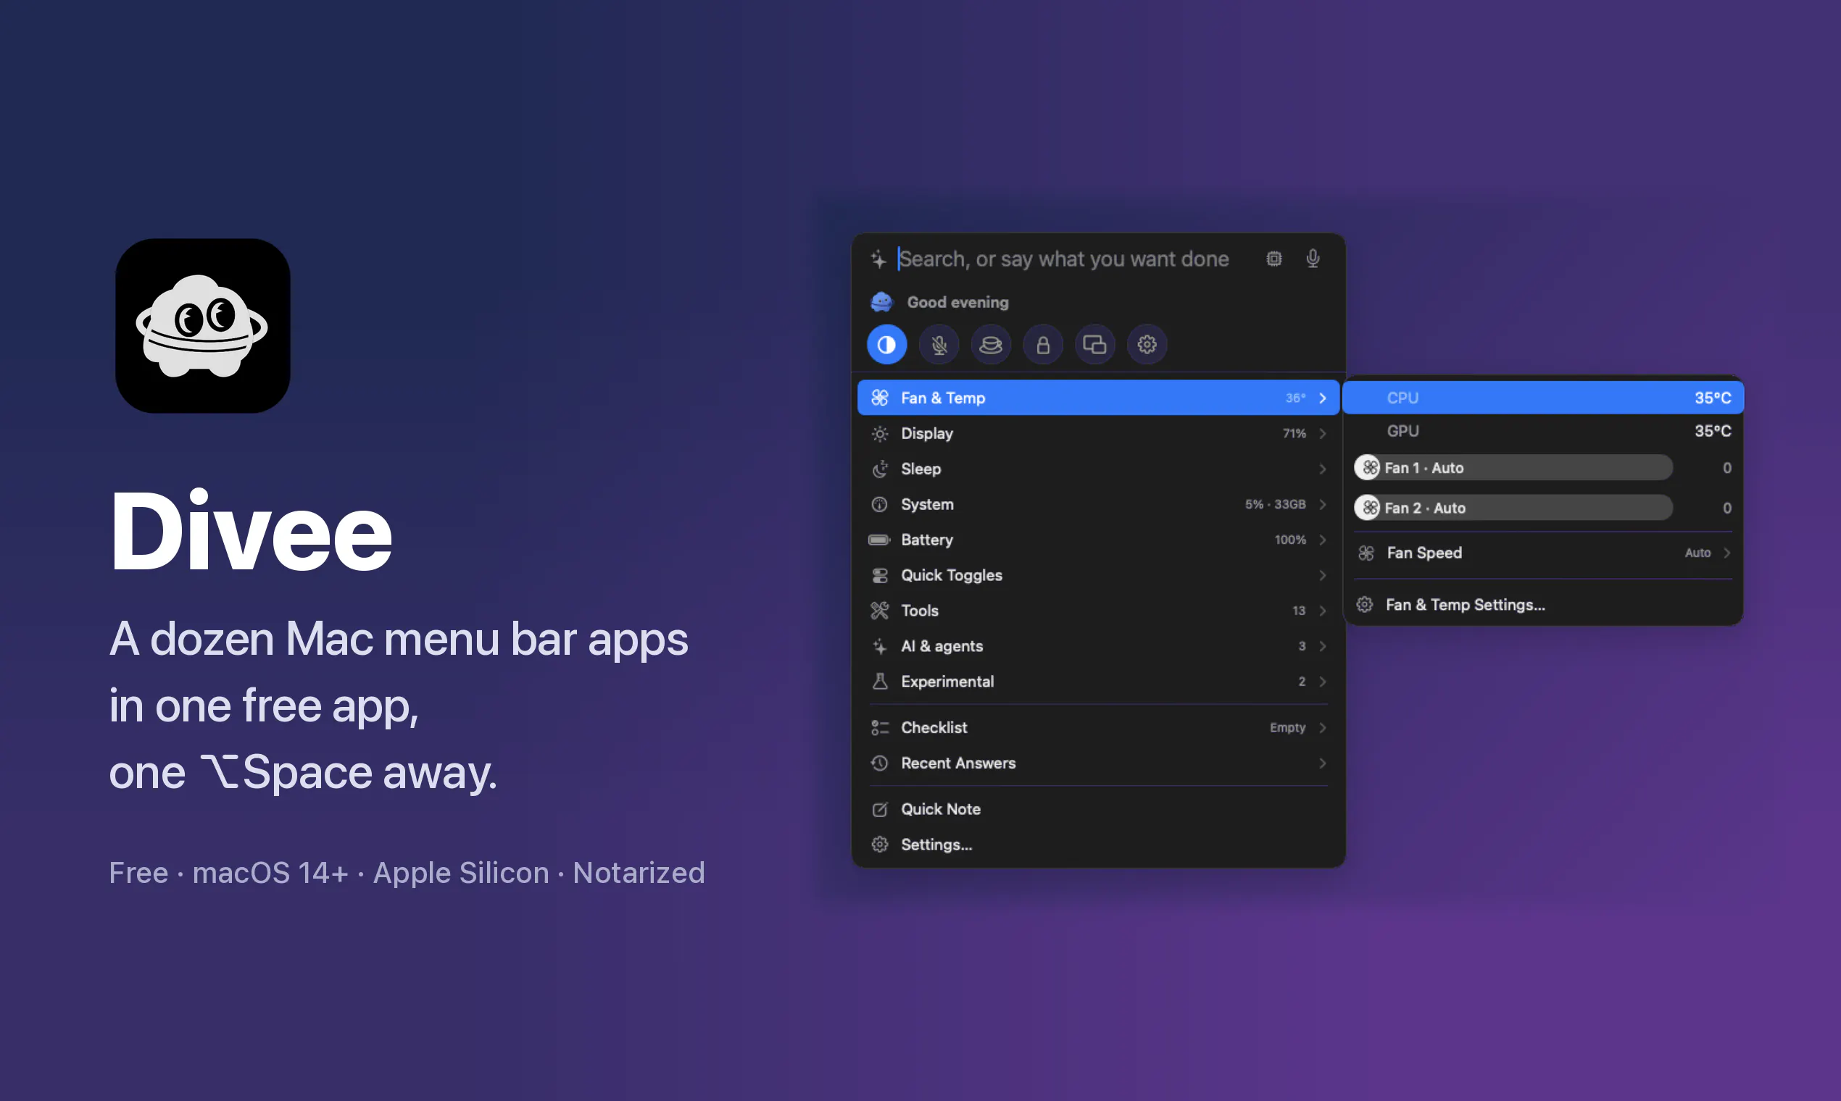The width and height of the screenshot is (1841, 1101).
Task: Expand the Fan & Temp chevron
Action: pyautogui.click(x=1323, y=398)
